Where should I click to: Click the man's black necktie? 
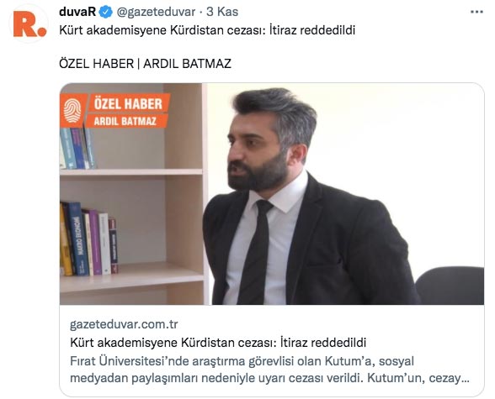tap(256, 252)
